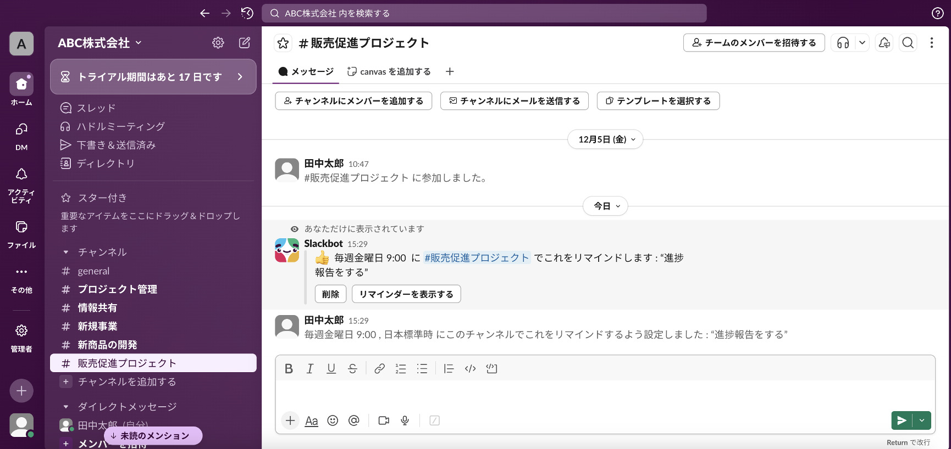Record a video clip
The image size is (951, 449).
[x=384, y=420]
